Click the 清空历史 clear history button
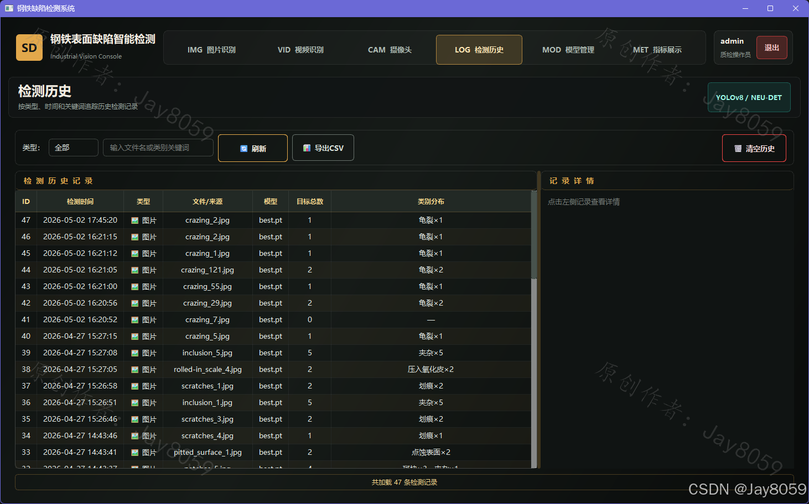809x504 pixels. (754, 148)
